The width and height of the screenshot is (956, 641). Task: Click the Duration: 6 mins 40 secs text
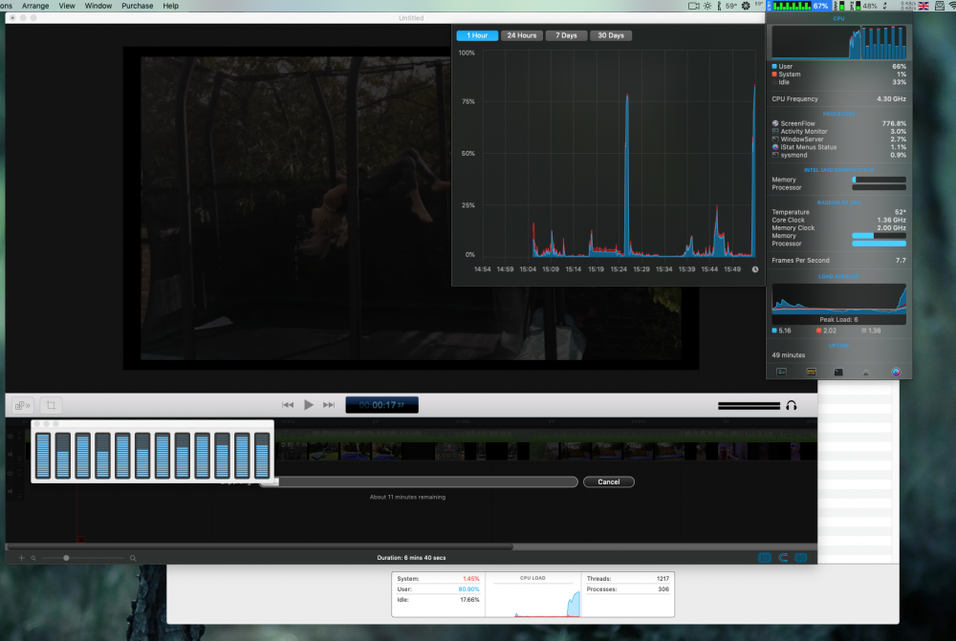411,558
